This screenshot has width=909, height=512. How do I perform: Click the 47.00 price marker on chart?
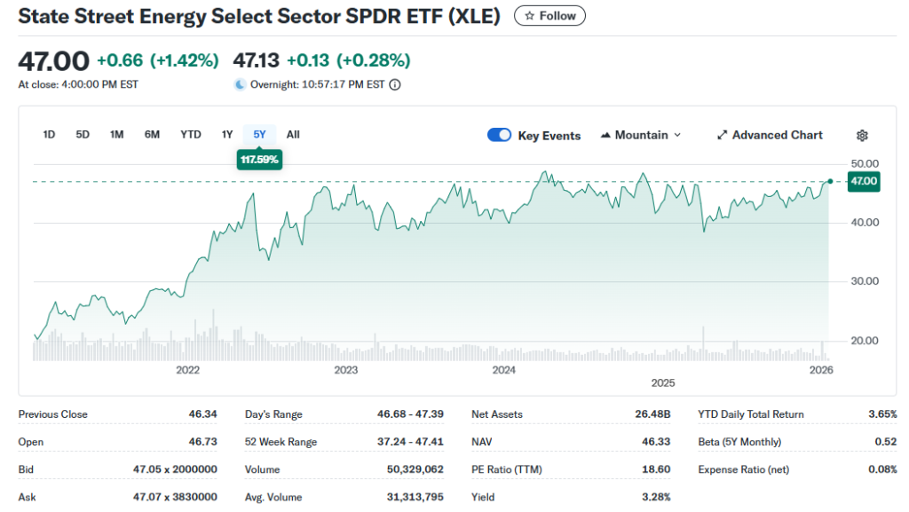pyautogui.click(x=864, y=181)
